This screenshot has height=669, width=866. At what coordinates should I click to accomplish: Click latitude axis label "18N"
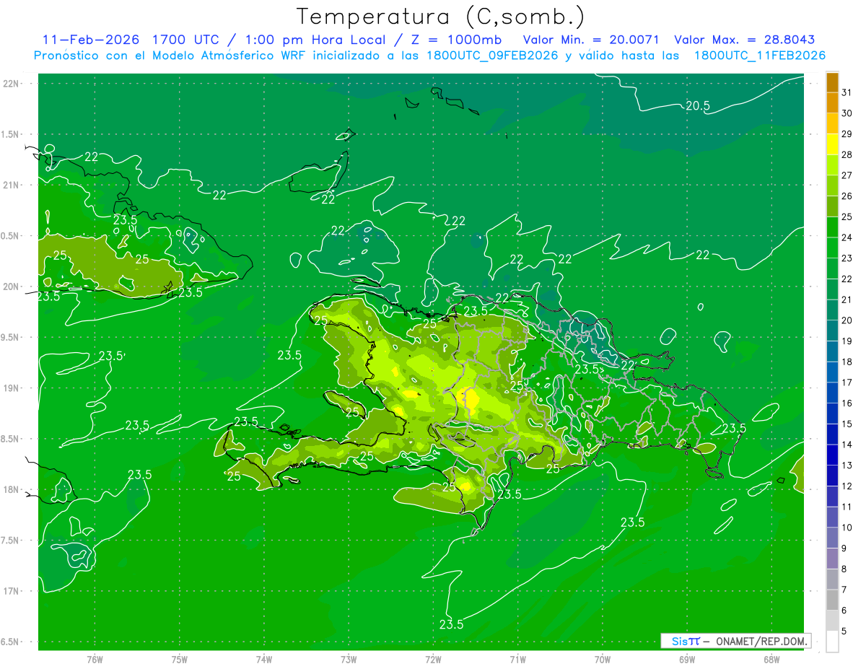[x=11, y=489]
